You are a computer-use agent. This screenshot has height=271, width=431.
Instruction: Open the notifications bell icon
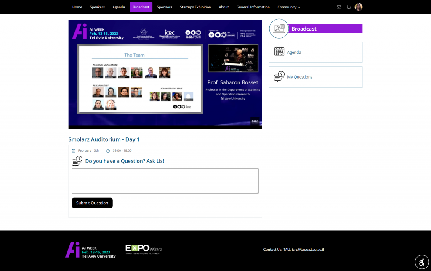[349, 7]
